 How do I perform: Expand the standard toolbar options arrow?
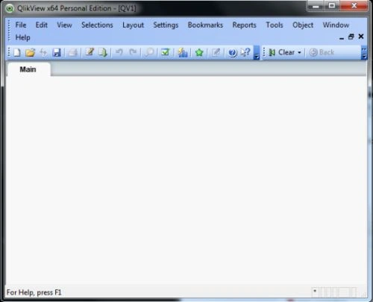[x=257, y=53]
